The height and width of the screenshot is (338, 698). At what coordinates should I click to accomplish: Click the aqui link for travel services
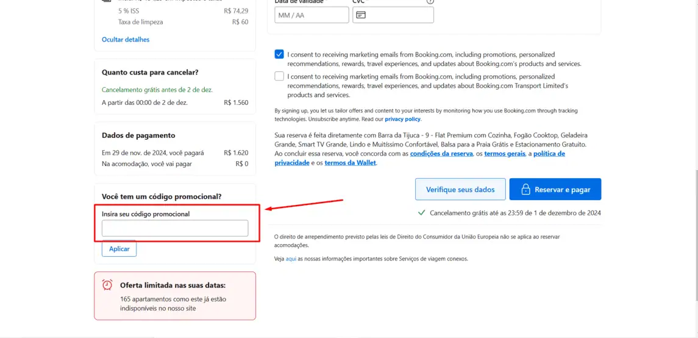[291, 258]
